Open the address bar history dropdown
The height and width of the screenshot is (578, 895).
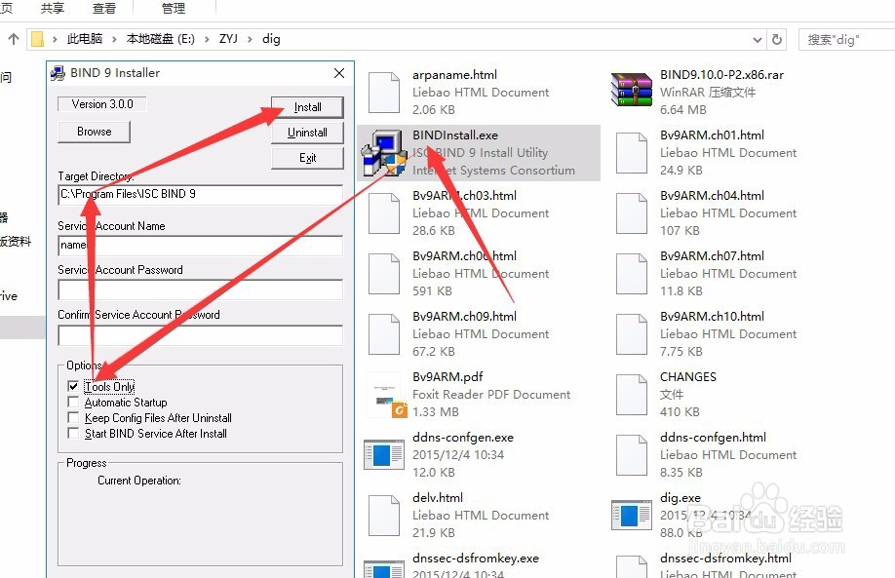[758, 39]
